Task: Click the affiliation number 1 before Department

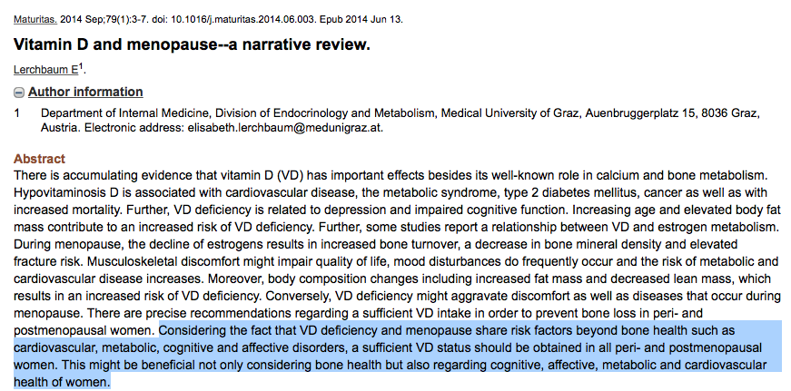Action: 17,113
